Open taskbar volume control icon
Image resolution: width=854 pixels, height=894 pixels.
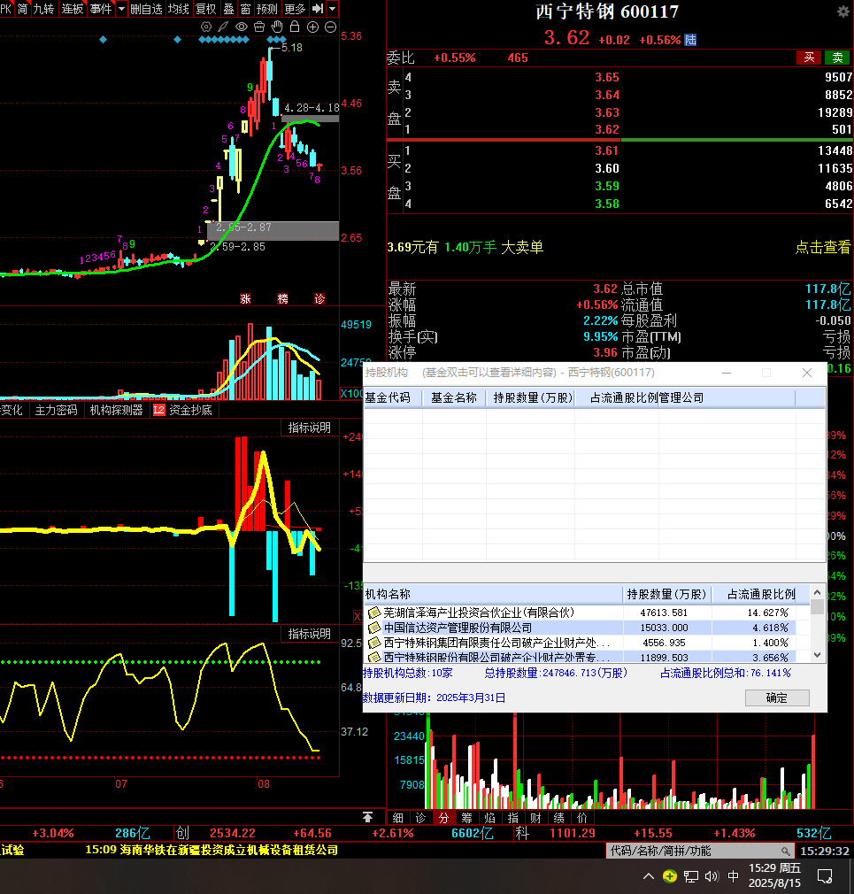click(712, 875)
